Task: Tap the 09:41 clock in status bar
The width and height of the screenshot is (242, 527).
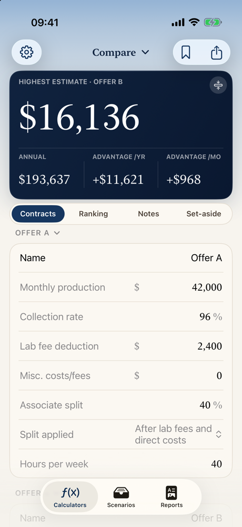Action: click(x=45, y=23)
